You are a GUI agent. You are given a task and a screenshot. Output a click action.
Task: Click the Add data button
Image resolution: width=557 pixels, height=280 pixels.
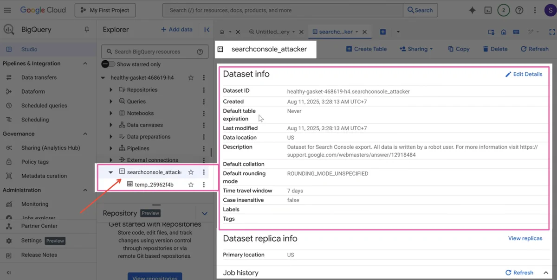coord(176,29)
